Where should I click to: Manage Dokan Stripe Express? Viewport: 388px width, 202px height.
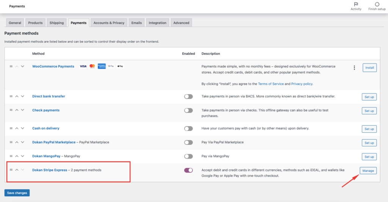tap(368, 171)
